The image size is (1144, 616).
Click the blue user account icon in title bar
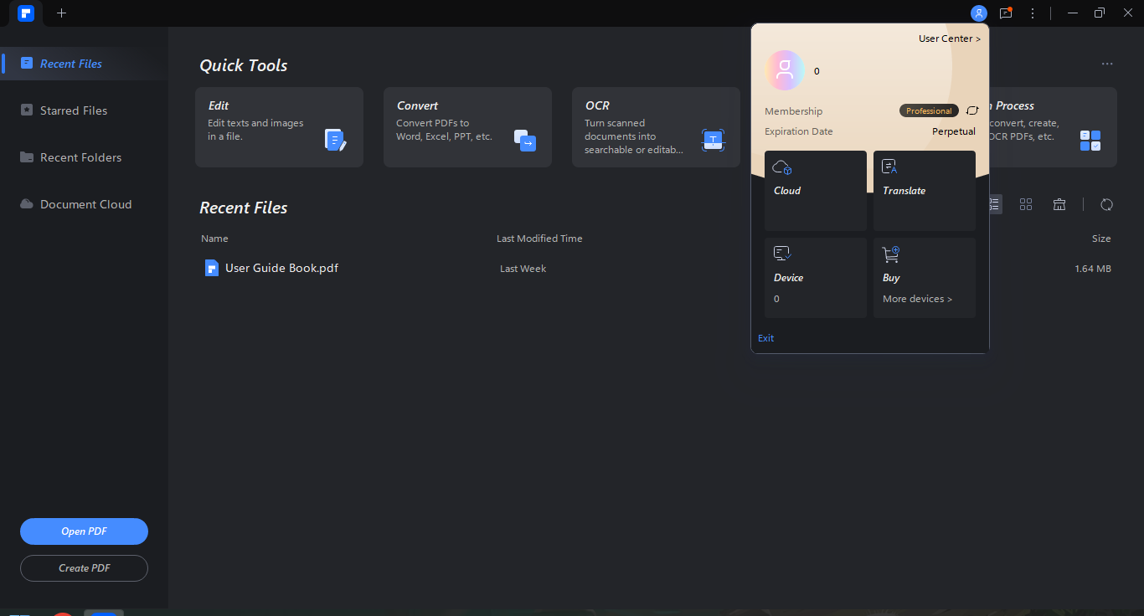978,13
